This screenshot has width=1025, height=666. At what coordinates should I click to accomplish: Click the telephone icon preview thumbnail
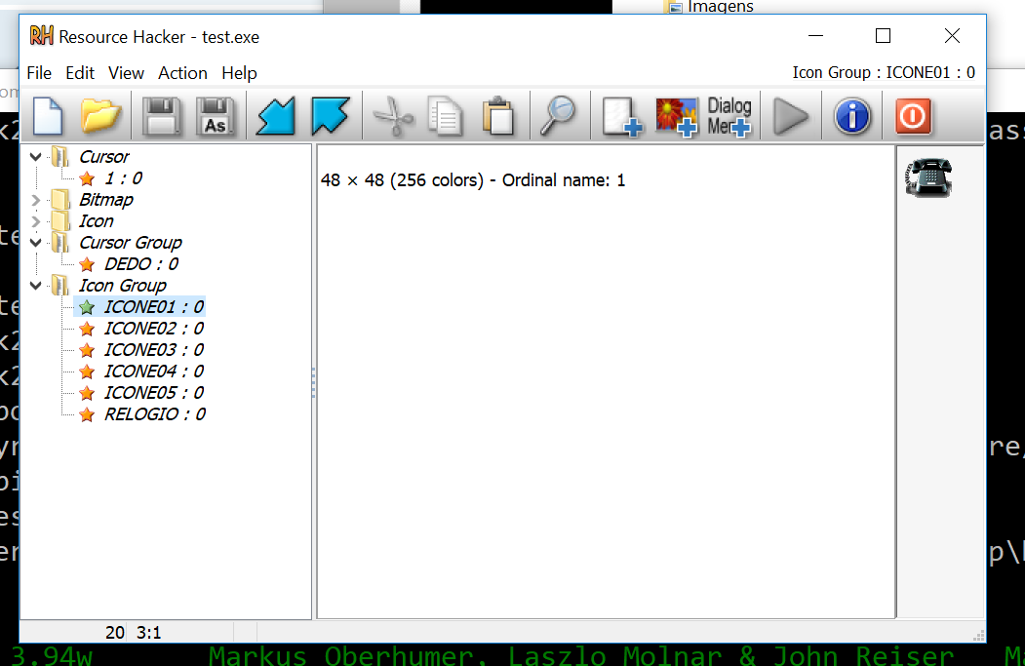coord(928,177)
